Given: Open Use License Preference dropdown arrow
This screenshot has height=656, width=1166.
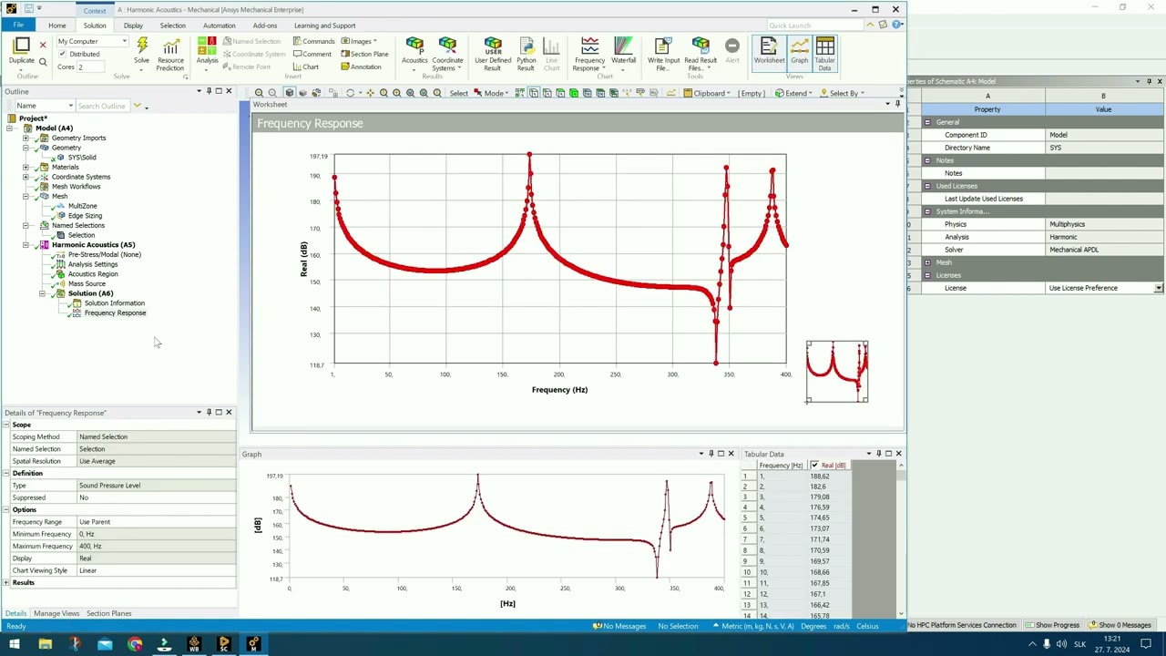Looking at the screenshot, I should click(x=1158, y=288).
